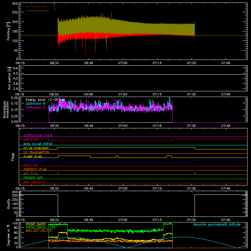Select the NON_SOLAR_EVENT flag label

pyautogui.click(x=38, y=144)
